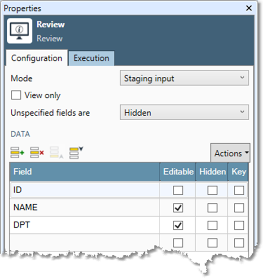This screenshot has width=263, height=279.
Task: Click the empty Field cell in last row
Action: 85,243
